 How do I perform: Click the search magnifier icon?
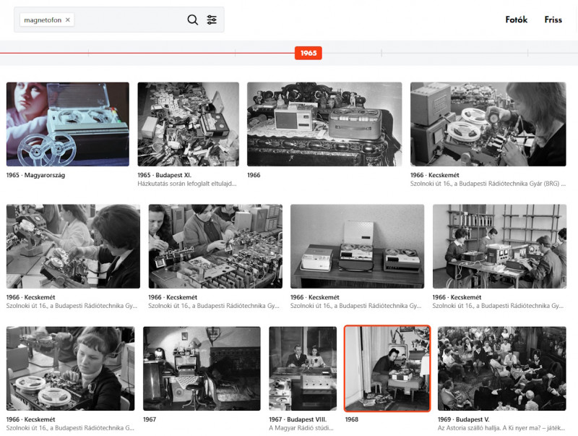coord(192,20)
